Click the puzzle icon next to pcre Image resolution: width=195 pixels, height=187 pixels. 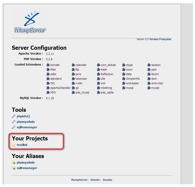point(73,74)
